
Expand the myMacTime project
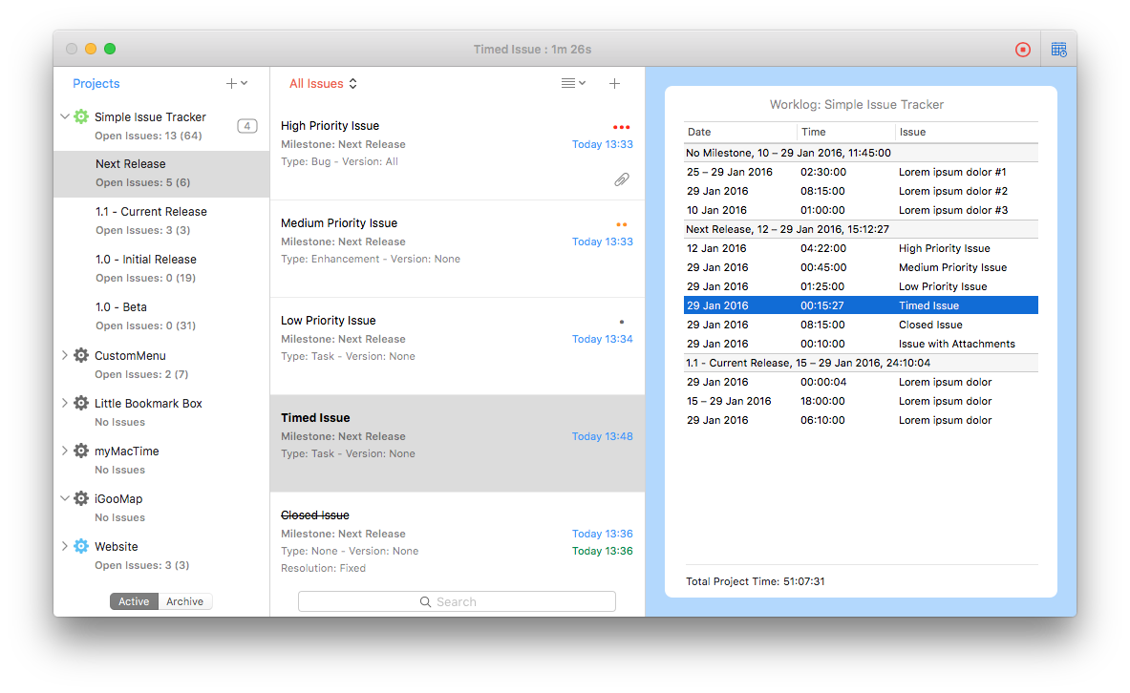click(x=64, y=451)
